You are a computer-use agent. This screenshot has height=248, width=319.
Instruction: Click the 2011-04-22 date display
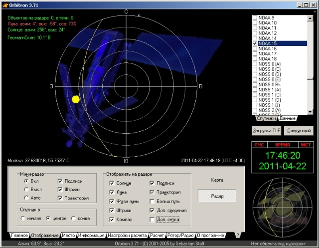pyautogui.click(x=283, y=166)
